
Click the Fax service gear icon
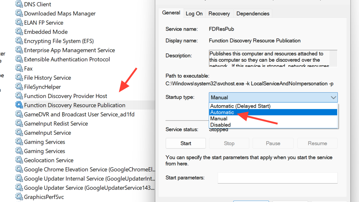pos(19,69)
